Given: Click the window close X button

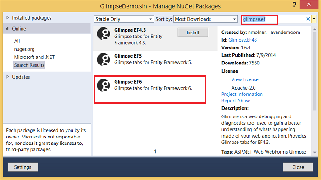Looking at the screenshot, I should [x=309, y=4].
